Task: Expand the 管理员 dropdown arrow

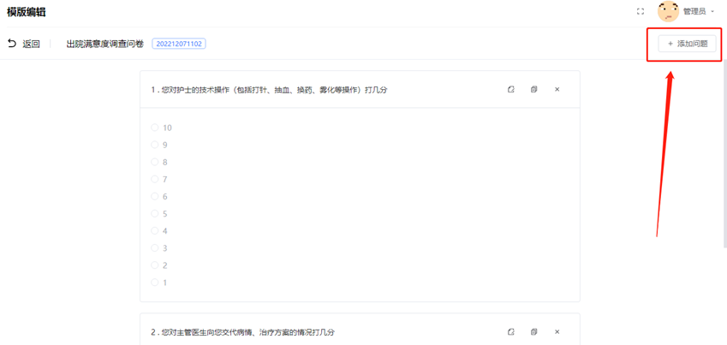Action: pyautogui.click(x=712, y=12)
